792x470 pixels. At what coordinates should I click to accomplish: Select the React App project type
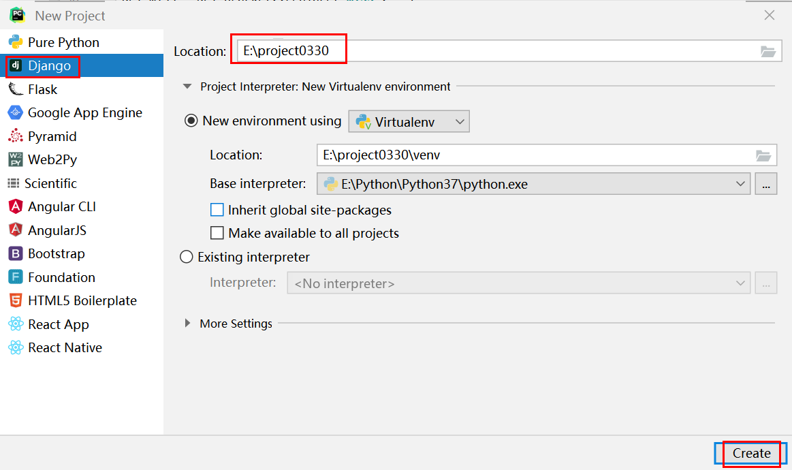click(x=81, y=324)
